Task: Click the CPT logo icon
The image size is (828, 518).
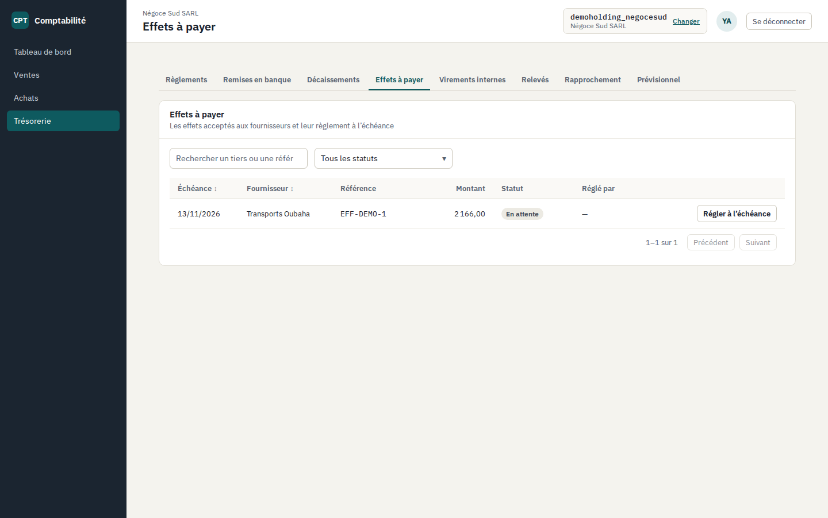Action: (x=20, y=20)
